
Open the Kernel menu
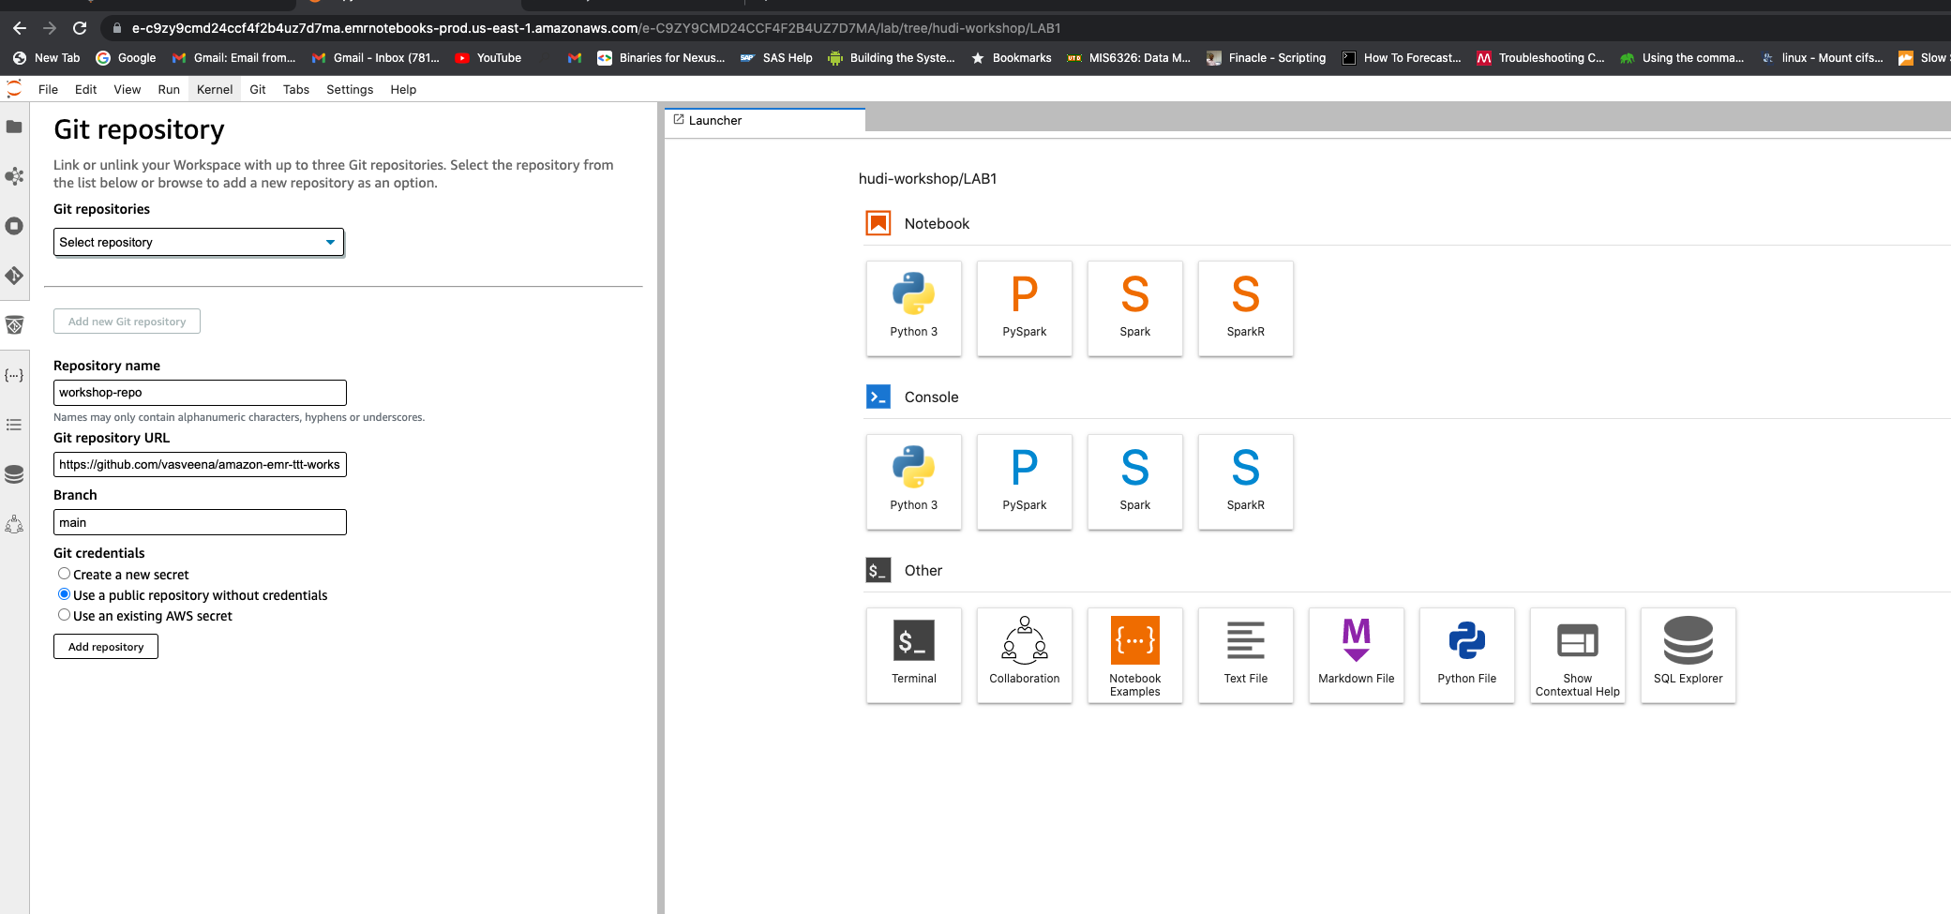(215, 89)
